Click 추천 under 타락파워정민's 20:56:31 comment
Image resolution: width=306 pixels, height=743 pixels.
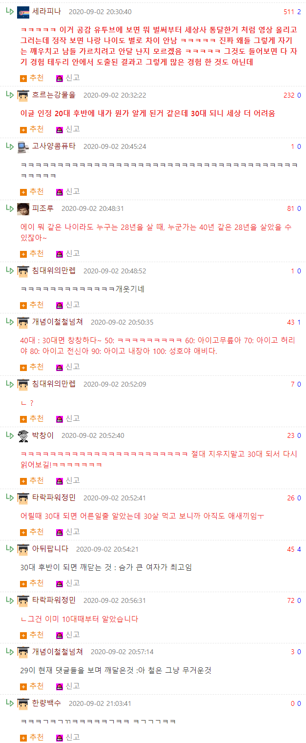[x=32, y=635]
